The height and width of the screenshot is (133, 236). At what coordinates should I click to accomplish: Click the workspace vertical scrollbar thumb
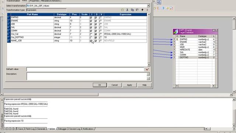[x=234, y=25]
